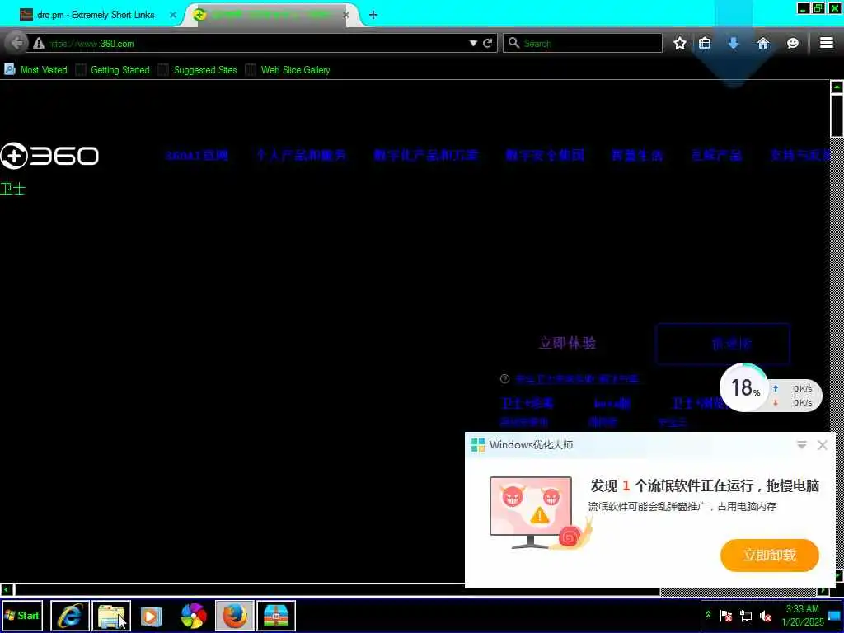Open the 360AI官网 nav link
Image resolution: width=844 pixels, height=633 pixels.
(196, 156)
